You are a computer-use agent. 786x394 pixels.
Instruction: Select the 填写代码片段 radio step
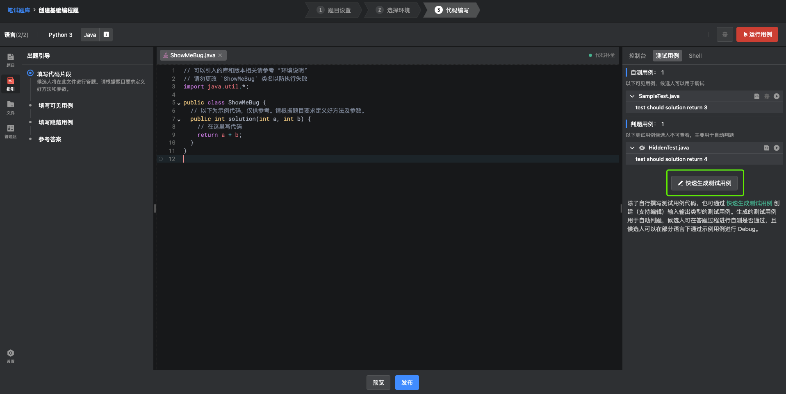click(x=30, y=73)
